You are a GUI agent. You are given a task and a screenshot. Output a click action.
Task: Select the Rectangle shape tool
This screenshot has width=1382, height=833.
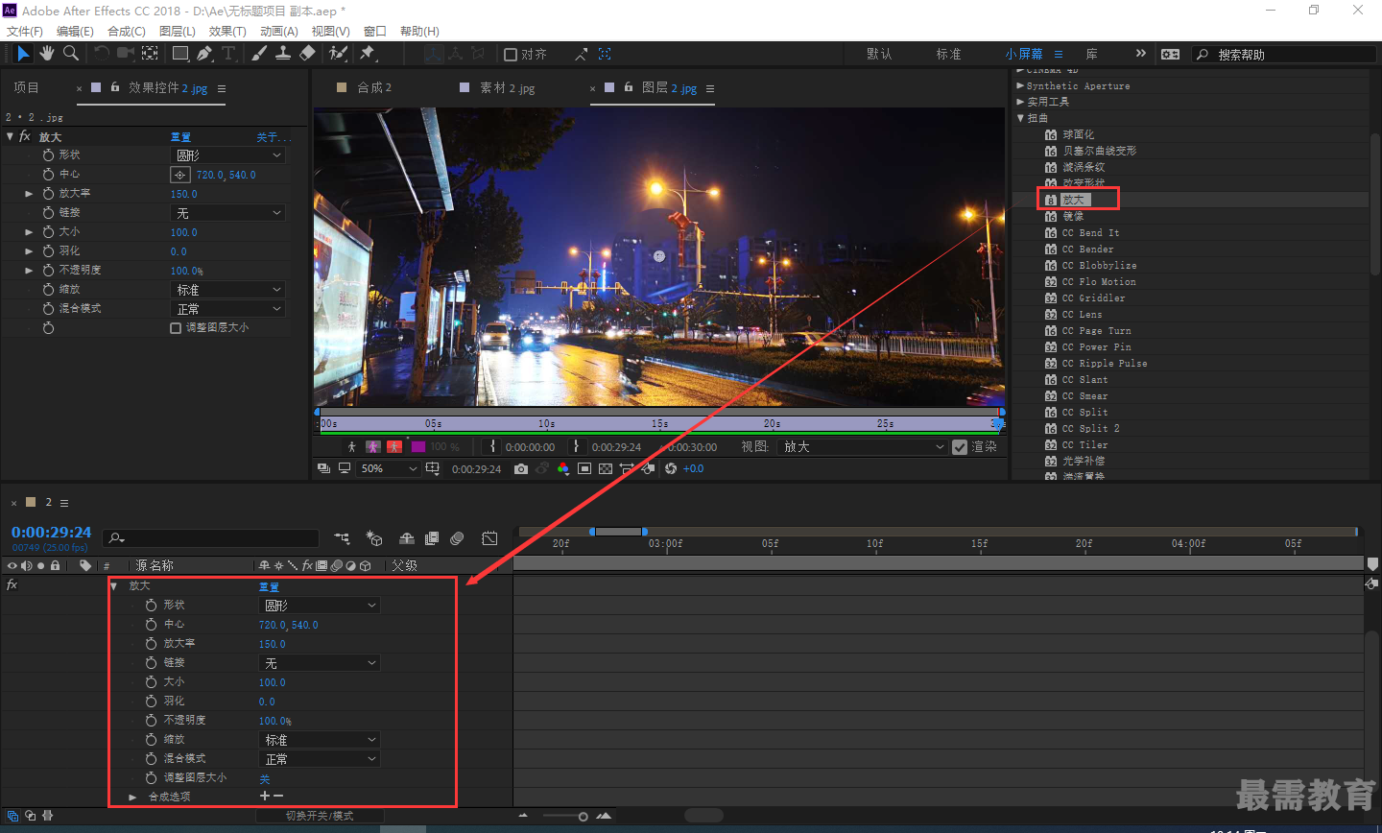(180, 54)
